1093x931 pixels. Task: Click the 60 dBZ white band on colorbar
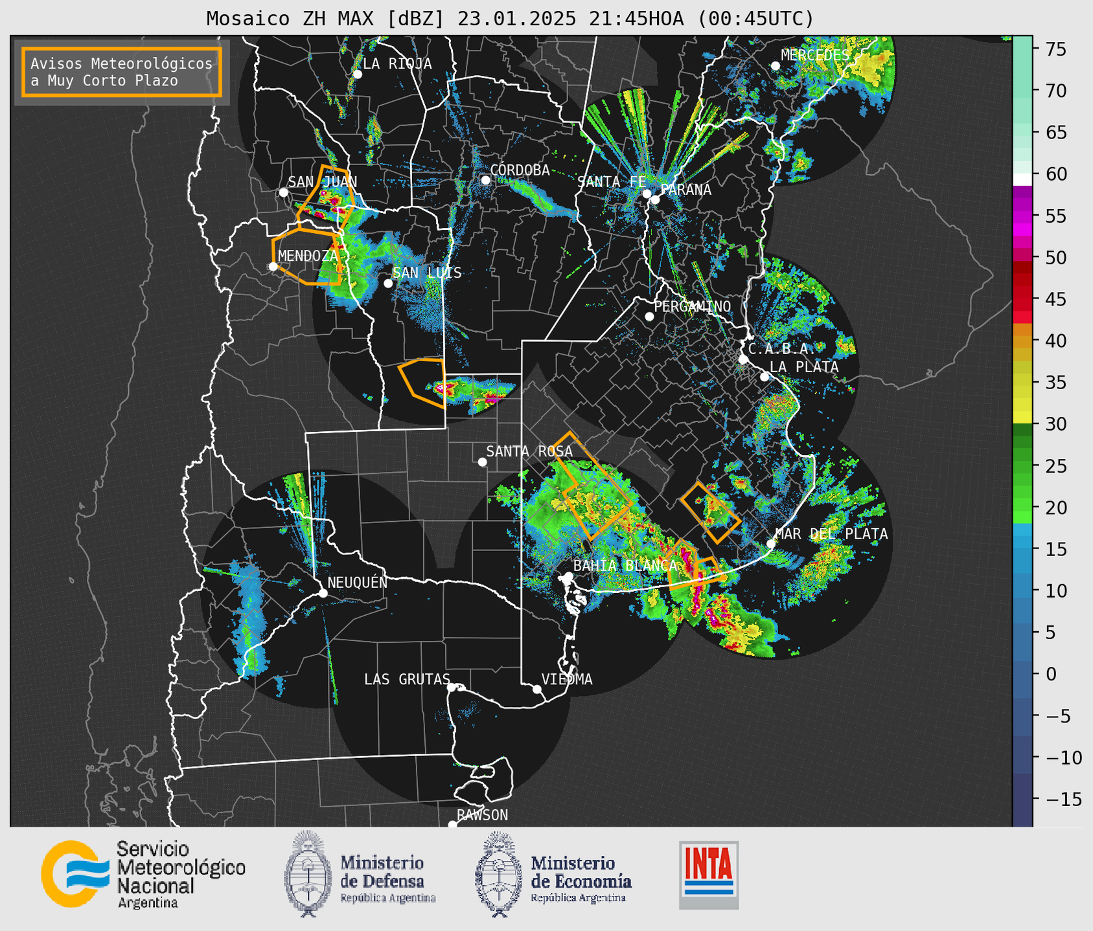[x=1022, y=179]
